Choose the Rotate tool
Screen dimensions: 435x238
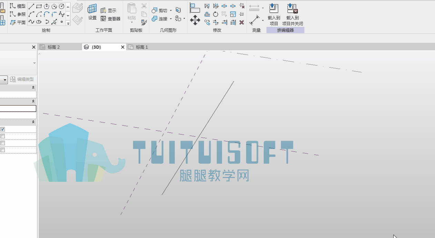(x=216, y=14)
